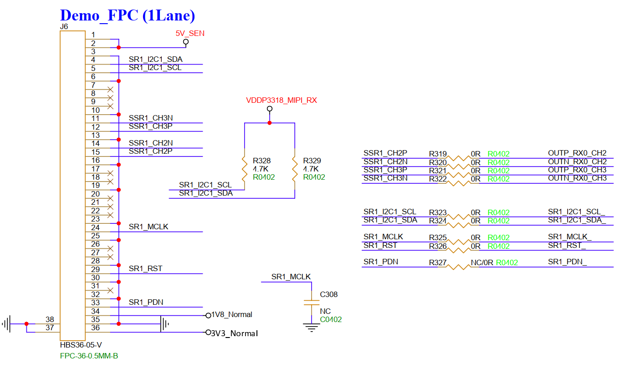This screenshot has width=620, height=368.
Task: Select the R327 NC/0R resistor symbol
Action: pyautogui.click(x=459, y=267)
